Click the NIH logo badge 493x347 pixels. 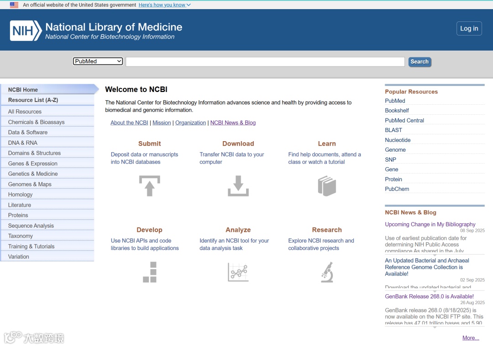pos(26,31)
